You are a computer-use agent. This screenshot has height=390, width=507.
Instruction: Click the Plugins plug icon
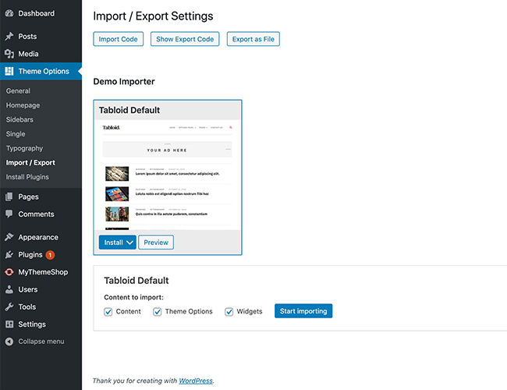[x=9, y=255]
